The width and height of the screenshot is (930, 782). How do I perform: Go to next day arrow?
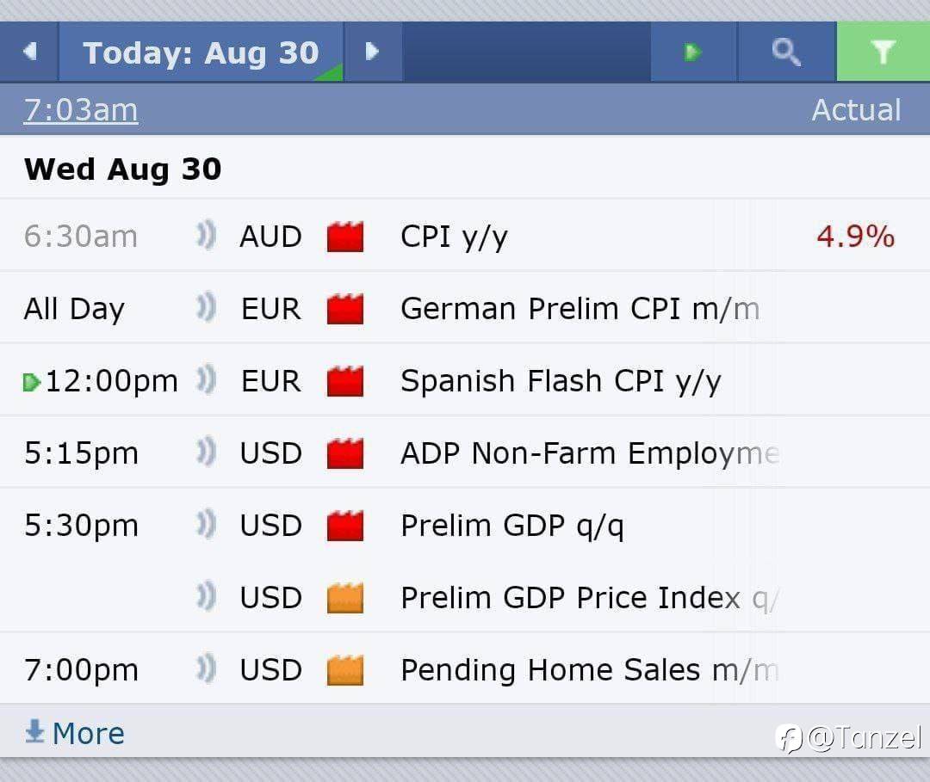pos(373,52)
